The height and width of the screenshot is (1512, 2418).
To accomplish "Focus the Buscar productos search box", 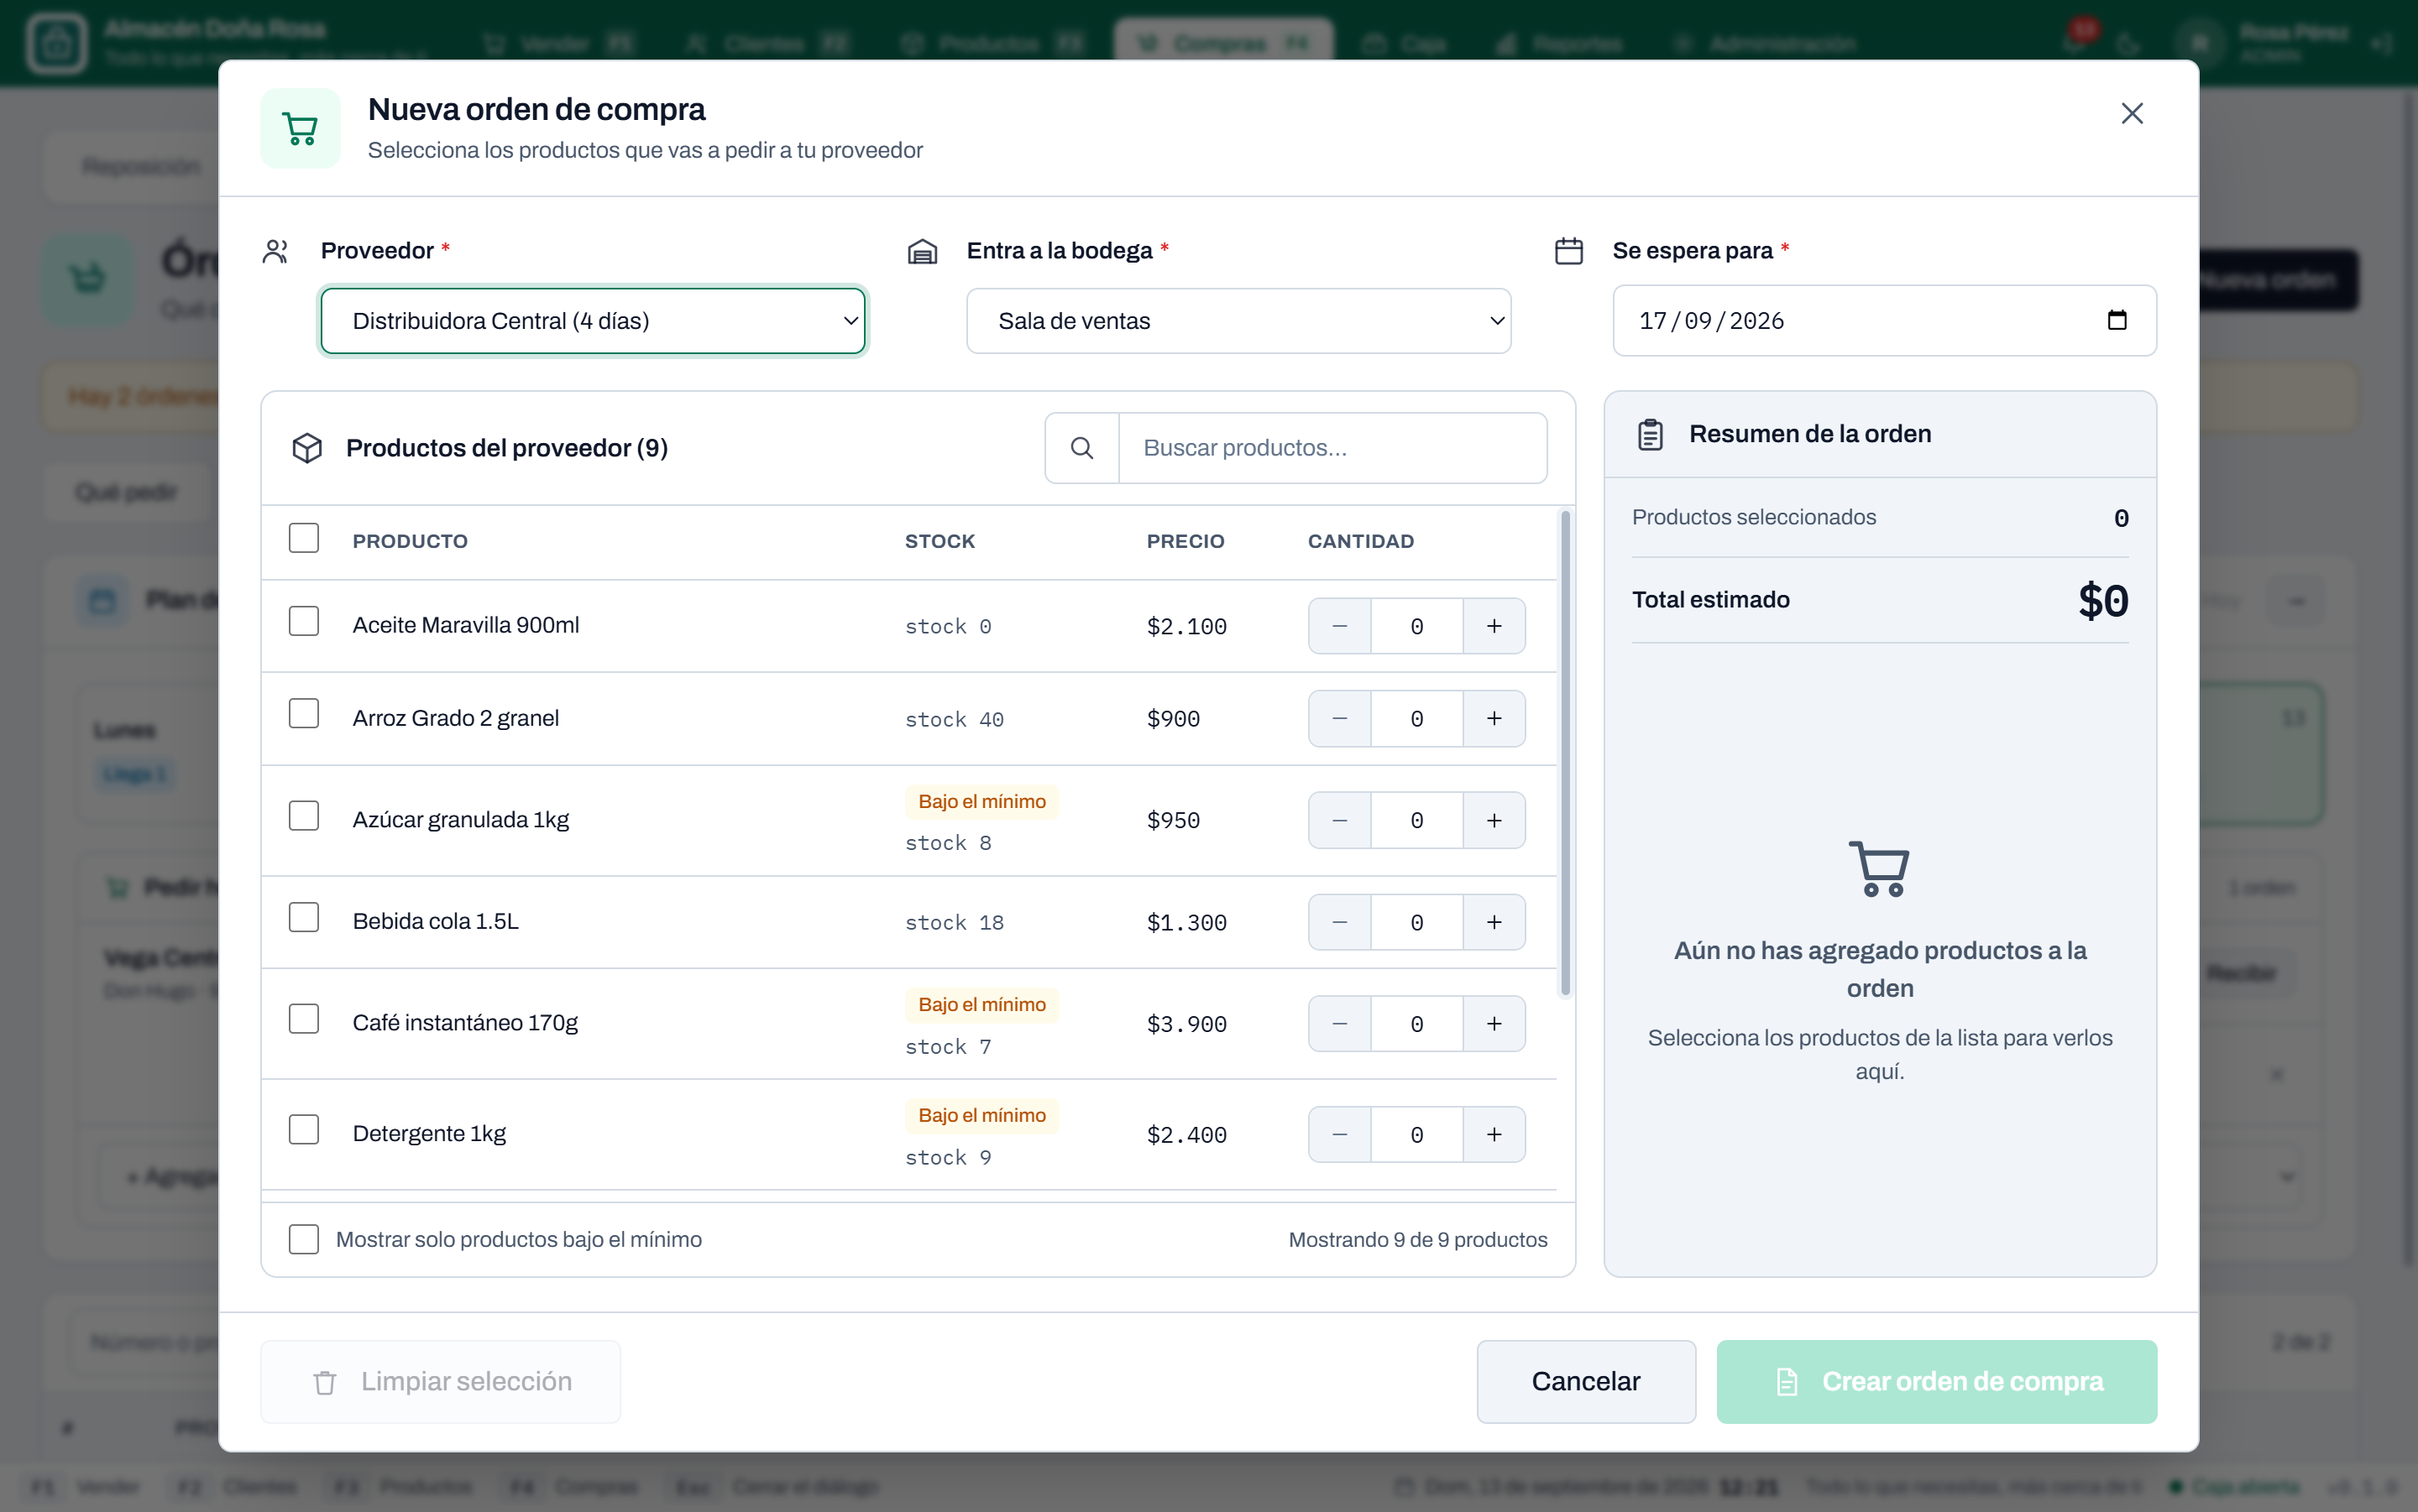I will point(1332,448).
